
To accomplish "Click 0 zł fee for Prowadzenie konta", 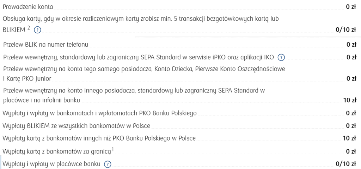I will (x=351, y=7).
